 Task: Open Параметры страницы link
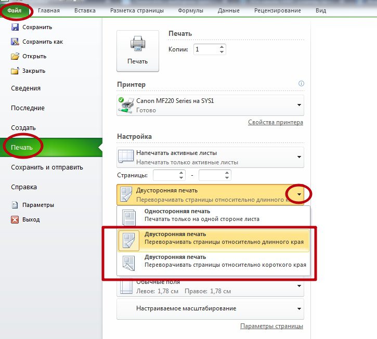pyautogui.click(x=271, y=326)
